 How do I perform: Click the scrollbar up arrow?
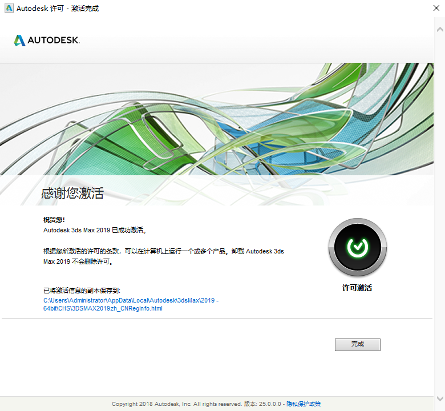coord(440,29)
